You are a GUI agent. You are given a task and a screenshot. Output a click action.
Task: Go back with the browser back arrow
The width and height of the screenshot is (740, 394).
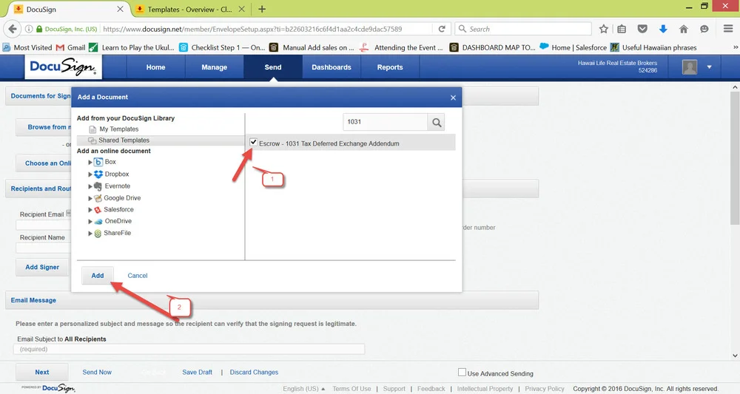coord(13,29)
